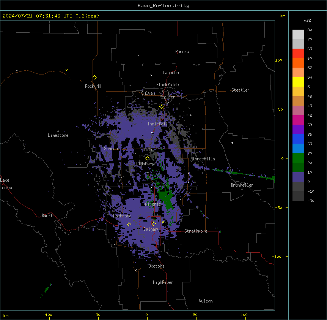The height and width of the screenshot is (320, 327).
Task: Select the magenta 42-39 dBZ legend swatch
Action: tap(298, 120)
